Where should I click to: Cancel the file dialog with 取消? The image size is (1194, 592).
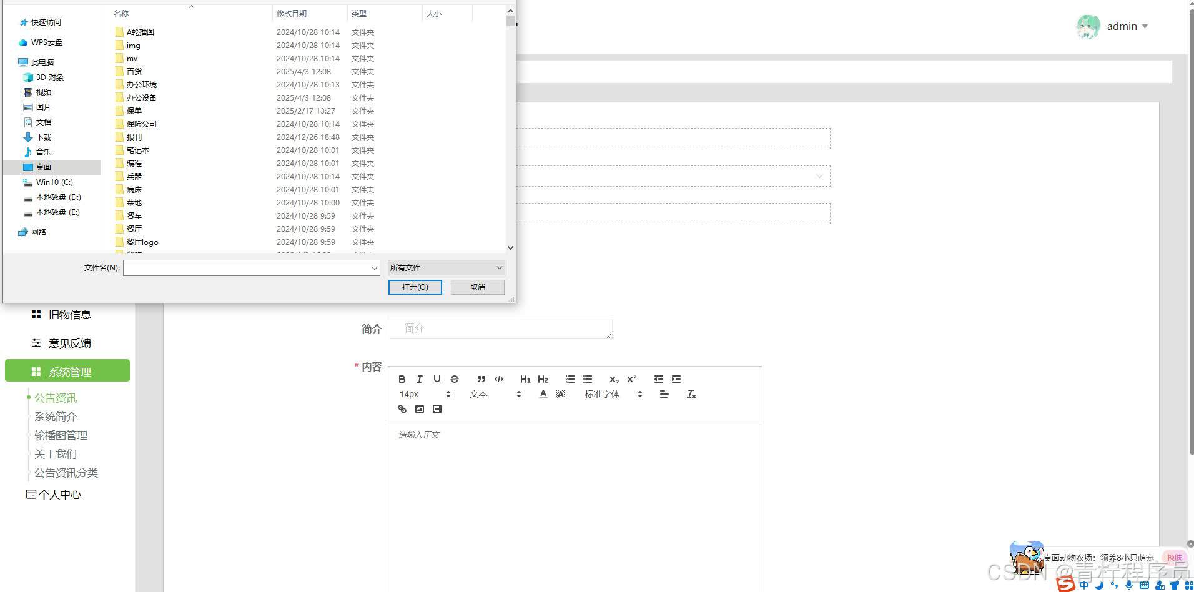pos(478,287)
